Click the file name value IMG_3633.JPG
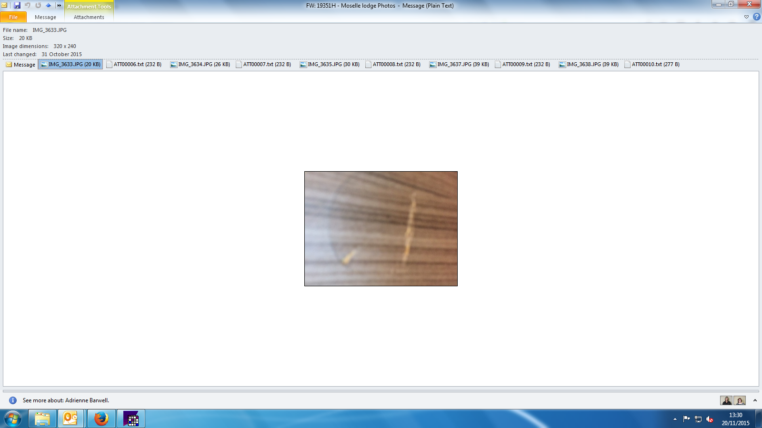Viewport: 762px width, 428px height. [x=50, y=30]
